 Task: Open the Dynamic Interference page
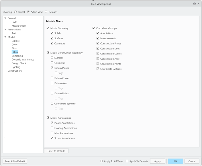(x=23, y=59)
